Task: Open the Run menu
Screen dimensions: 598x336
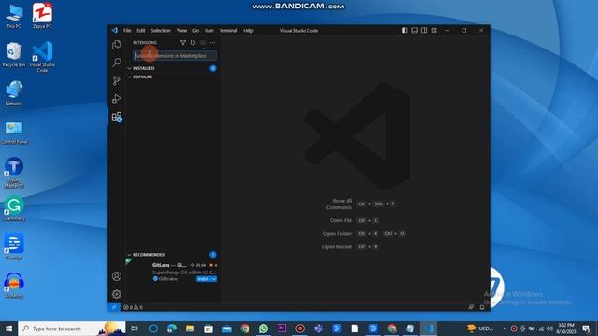Action: tap(209, 31)
